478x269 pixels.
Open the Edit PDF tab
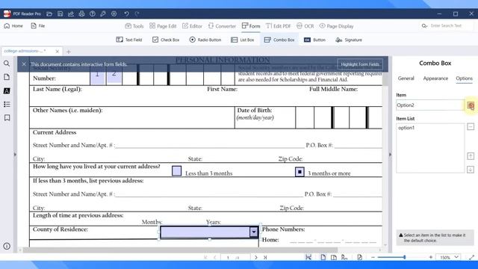[x=278, y=26]
